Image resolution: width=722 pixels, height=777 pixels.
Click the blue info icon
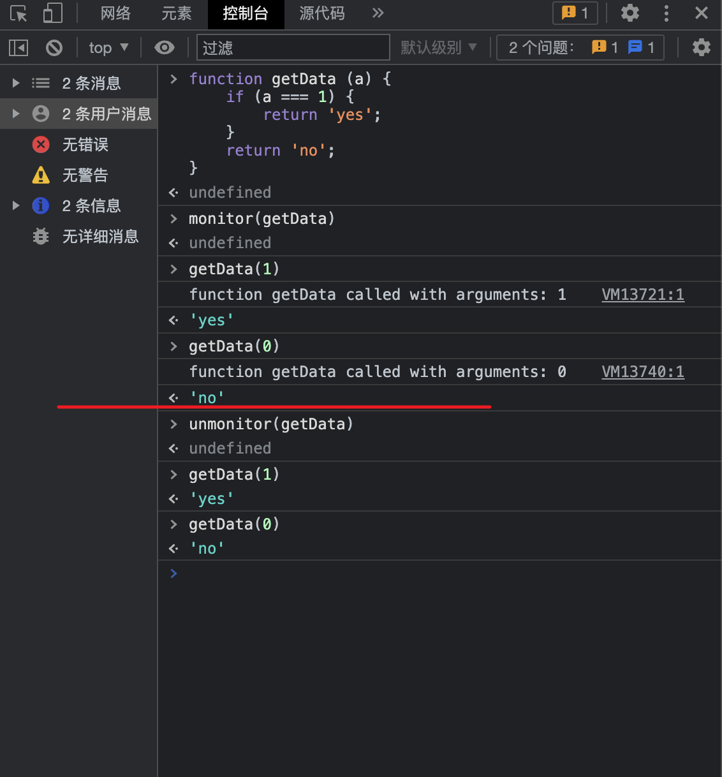(41, 205)
